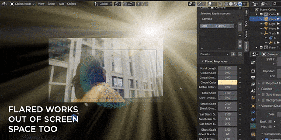This screenshot has width=281, height=140.
Task: Move flare up in the list
Action: 240,42
